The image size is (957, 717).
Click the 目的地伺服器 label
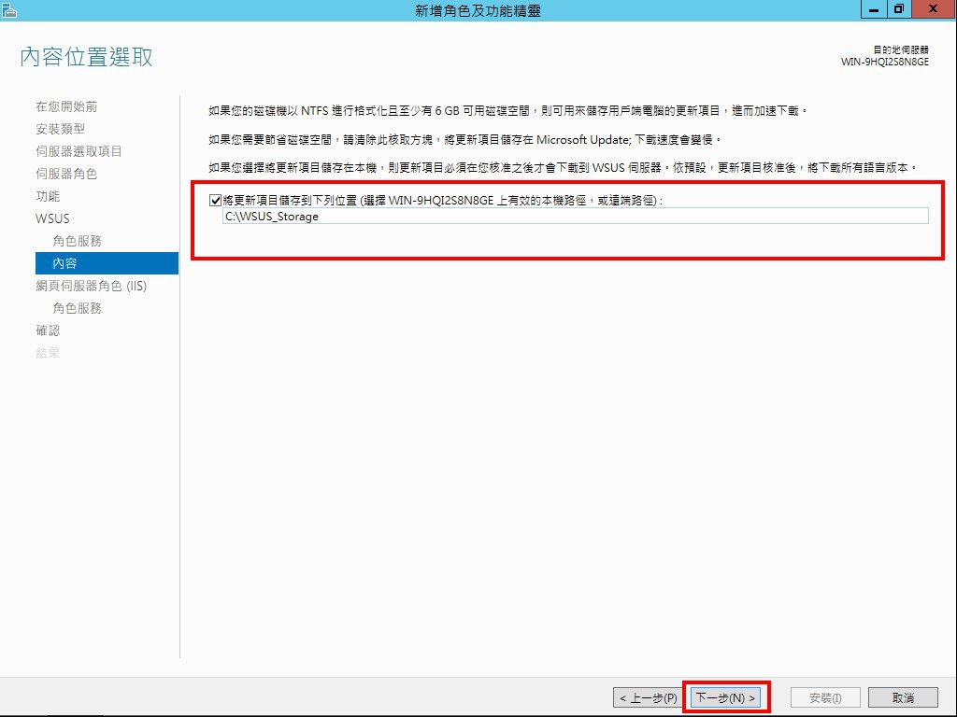pyautogui.click(x=901, y=50)
